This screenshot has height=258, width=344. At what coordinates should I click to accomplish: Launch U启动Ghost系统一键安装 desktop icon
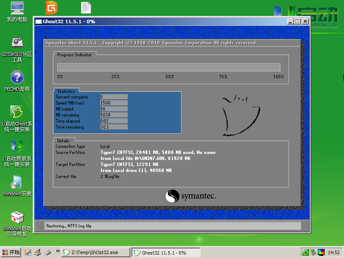(x=17, y=119)
